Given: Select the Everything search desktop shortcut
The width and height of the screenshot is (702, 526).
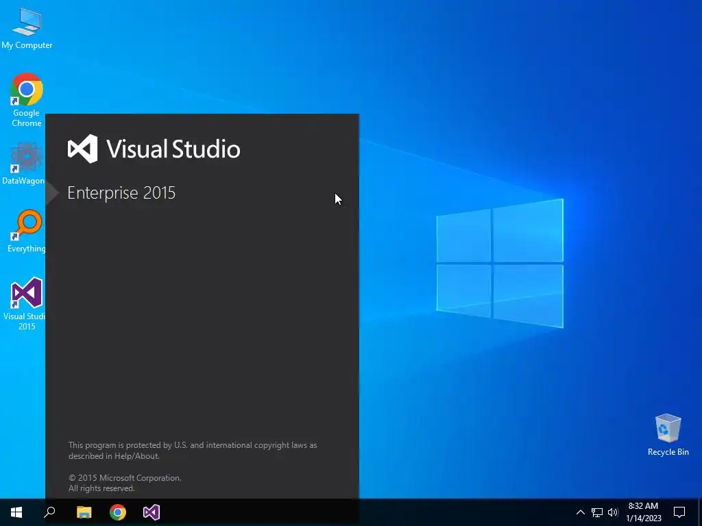Looking at the screenshot, I should coord(27,231).
